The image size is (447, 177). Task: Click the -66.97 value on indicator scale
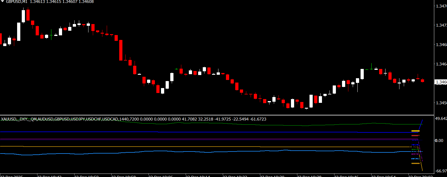(441, 171)
